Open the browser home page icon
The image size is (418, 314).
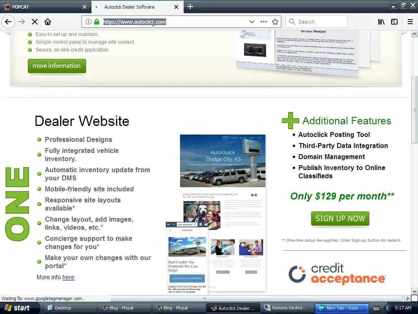point(48,22)
